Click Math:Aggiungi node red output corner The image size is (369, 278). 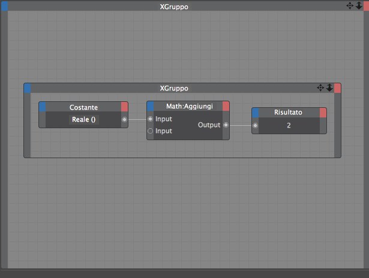[226, 106]
